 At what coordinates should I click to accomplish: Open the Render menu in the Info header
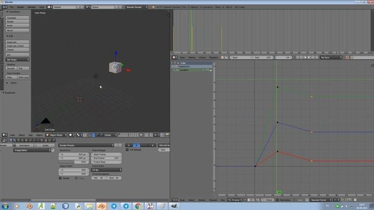20,7
